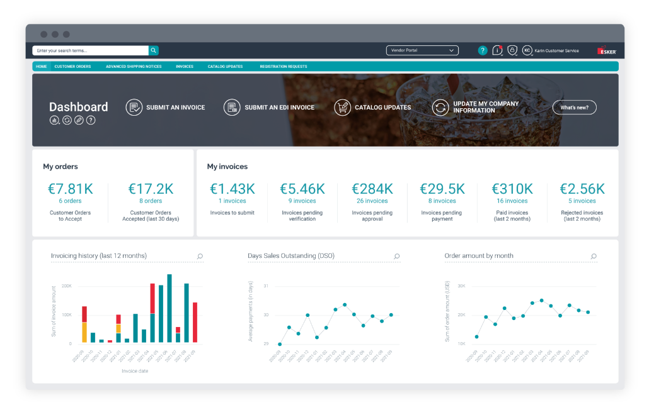Click the Submit an EDI Invoice icon
Image resolution: width=649 pixels, height=415 pixels.
click(x=233, y=108)
